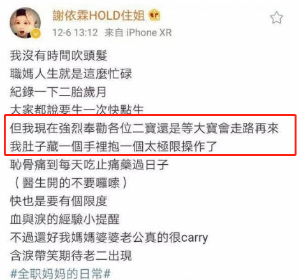Click the line 職媽人生就是這麼忙碌

[x=71, y=74]
